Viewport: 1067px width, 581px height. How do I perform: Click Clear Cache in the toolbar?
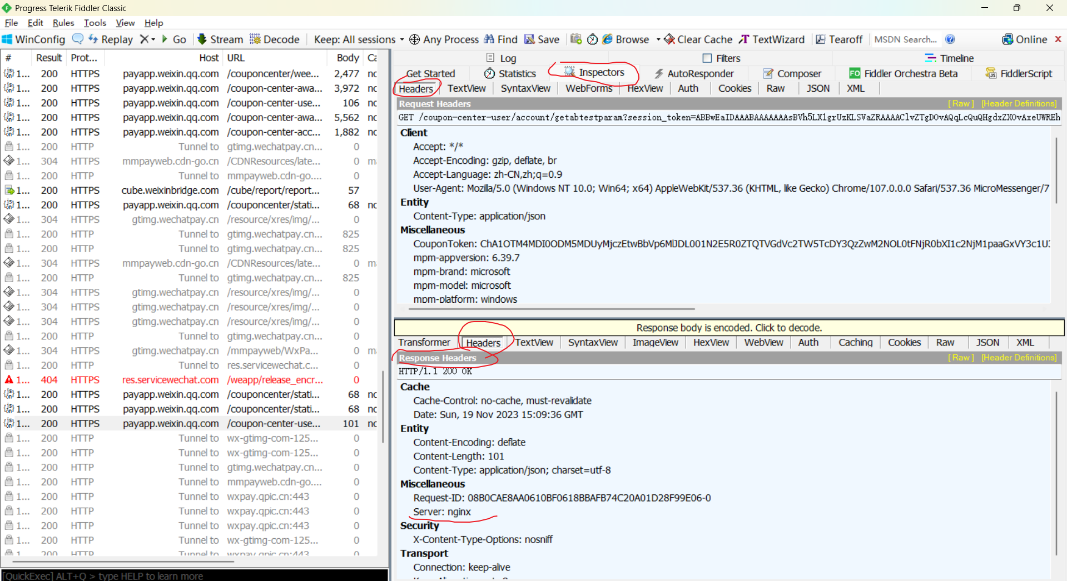pos(698,39)
